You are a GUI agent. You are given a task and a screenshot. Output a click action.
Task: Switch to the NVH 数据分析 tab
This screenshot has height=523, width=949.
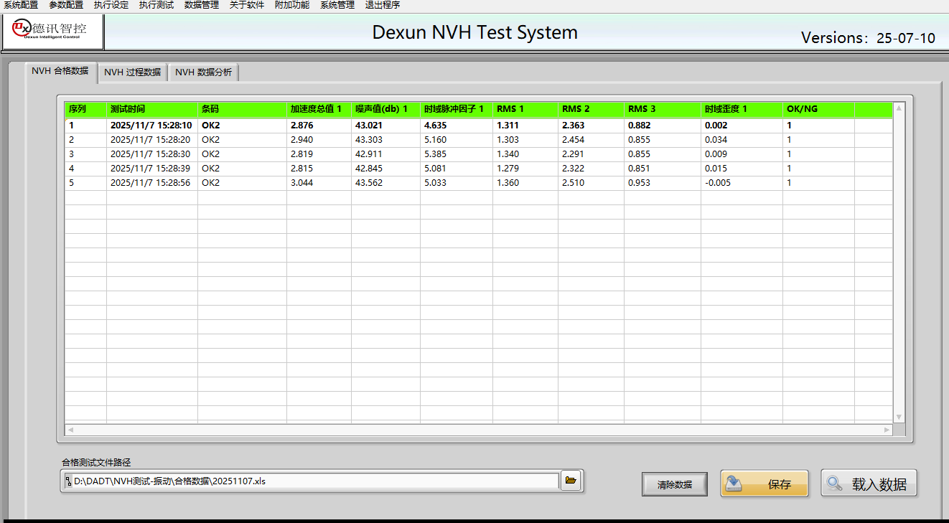coord(204,72)
